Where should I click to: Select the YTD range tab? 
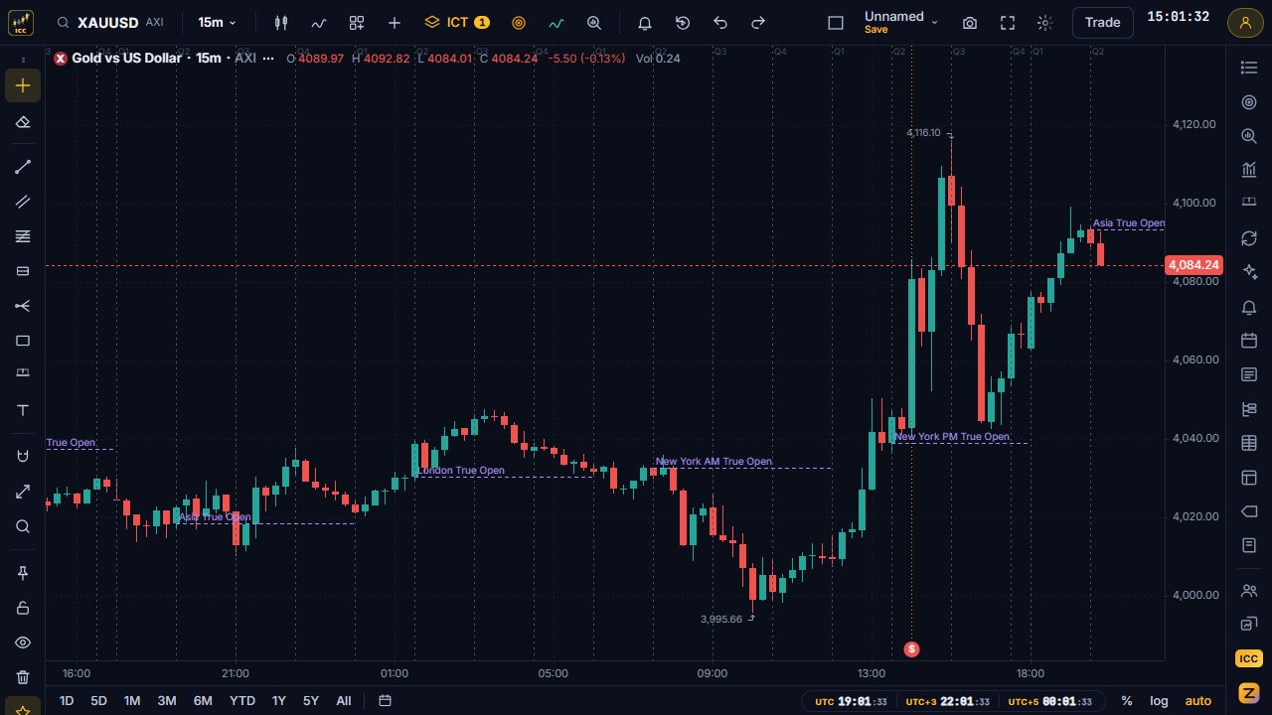point(242,700)
